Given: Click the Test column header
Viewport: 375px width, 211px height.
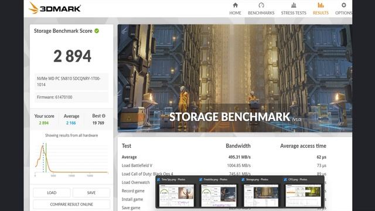Looking at the screenshot, I should pyautogui.click(x=127, y=146).
